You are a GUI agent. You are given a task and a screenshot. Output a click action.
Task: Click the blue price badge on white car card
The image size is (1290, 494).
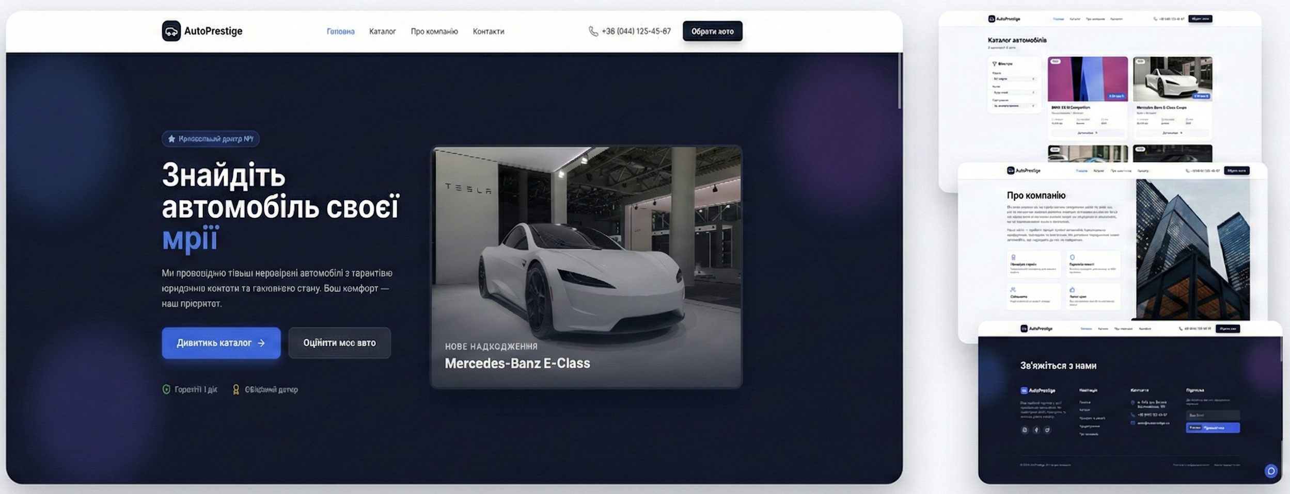click(x=1201, y=96)
